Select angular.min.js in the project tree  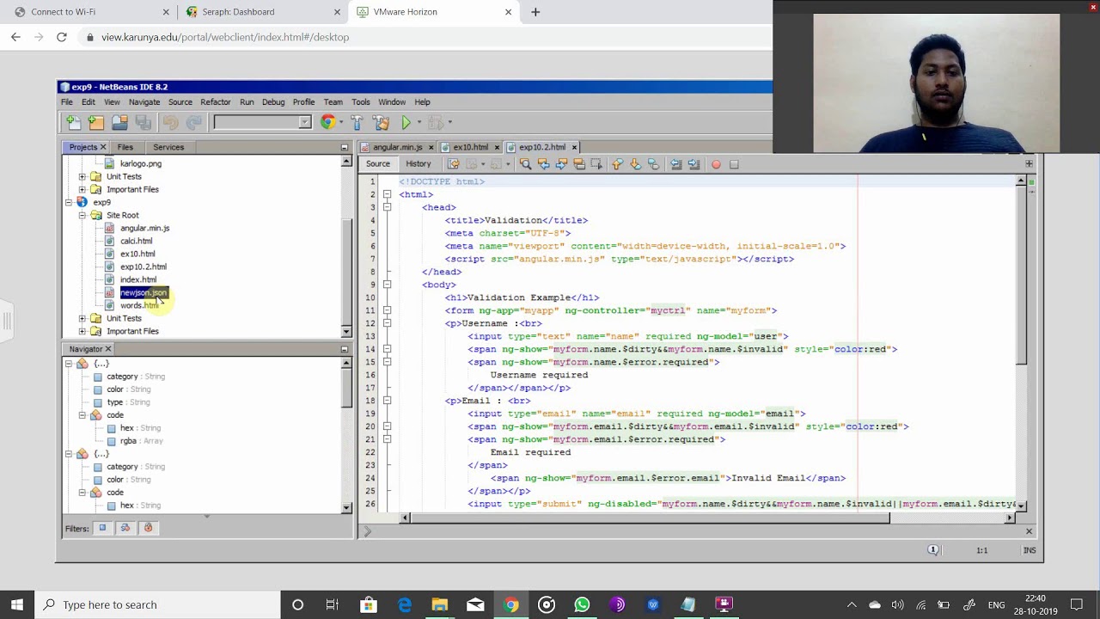[x=144, y=228]
